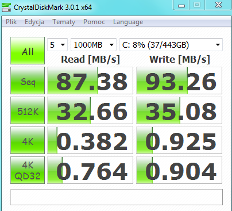Select the 512K read result 32.66
Image resolution: width=232 pixels, height=211 pixels.
(x=90, y=110)
